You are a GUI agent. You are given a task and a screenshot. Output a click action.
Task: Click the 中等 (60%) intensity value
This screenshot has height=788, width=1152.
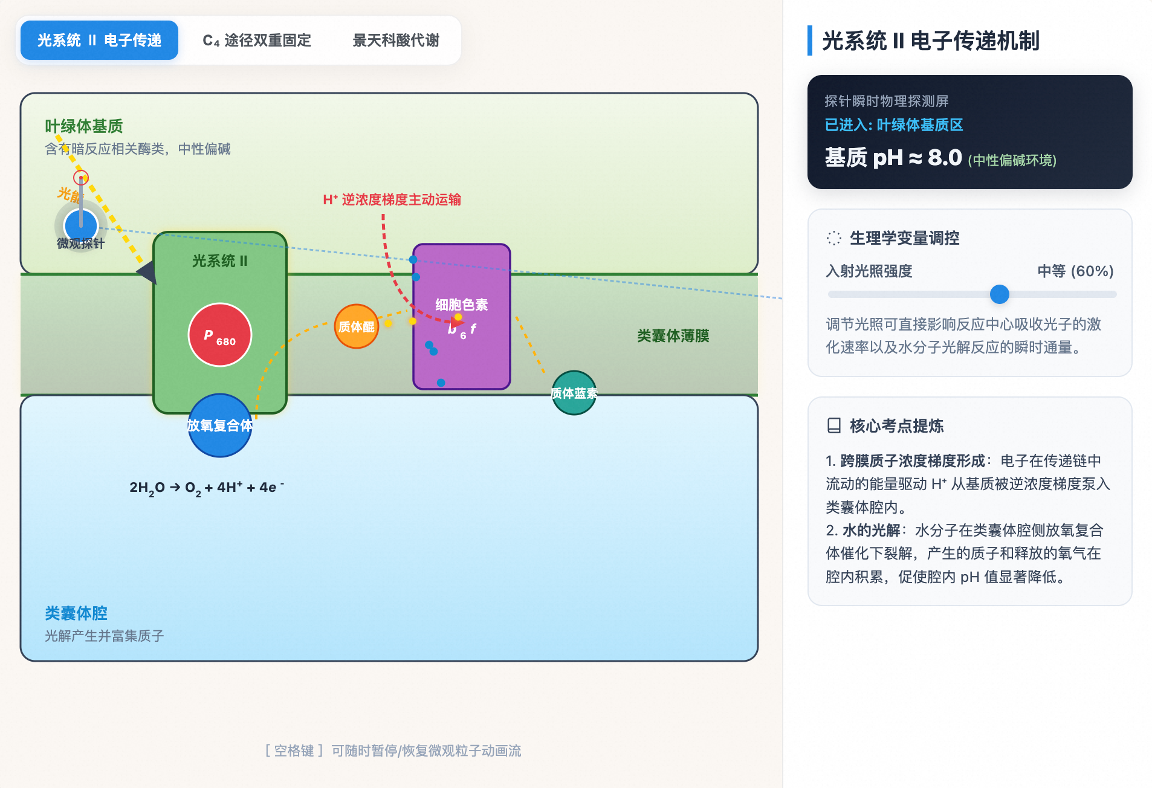tap(1075, 271)
